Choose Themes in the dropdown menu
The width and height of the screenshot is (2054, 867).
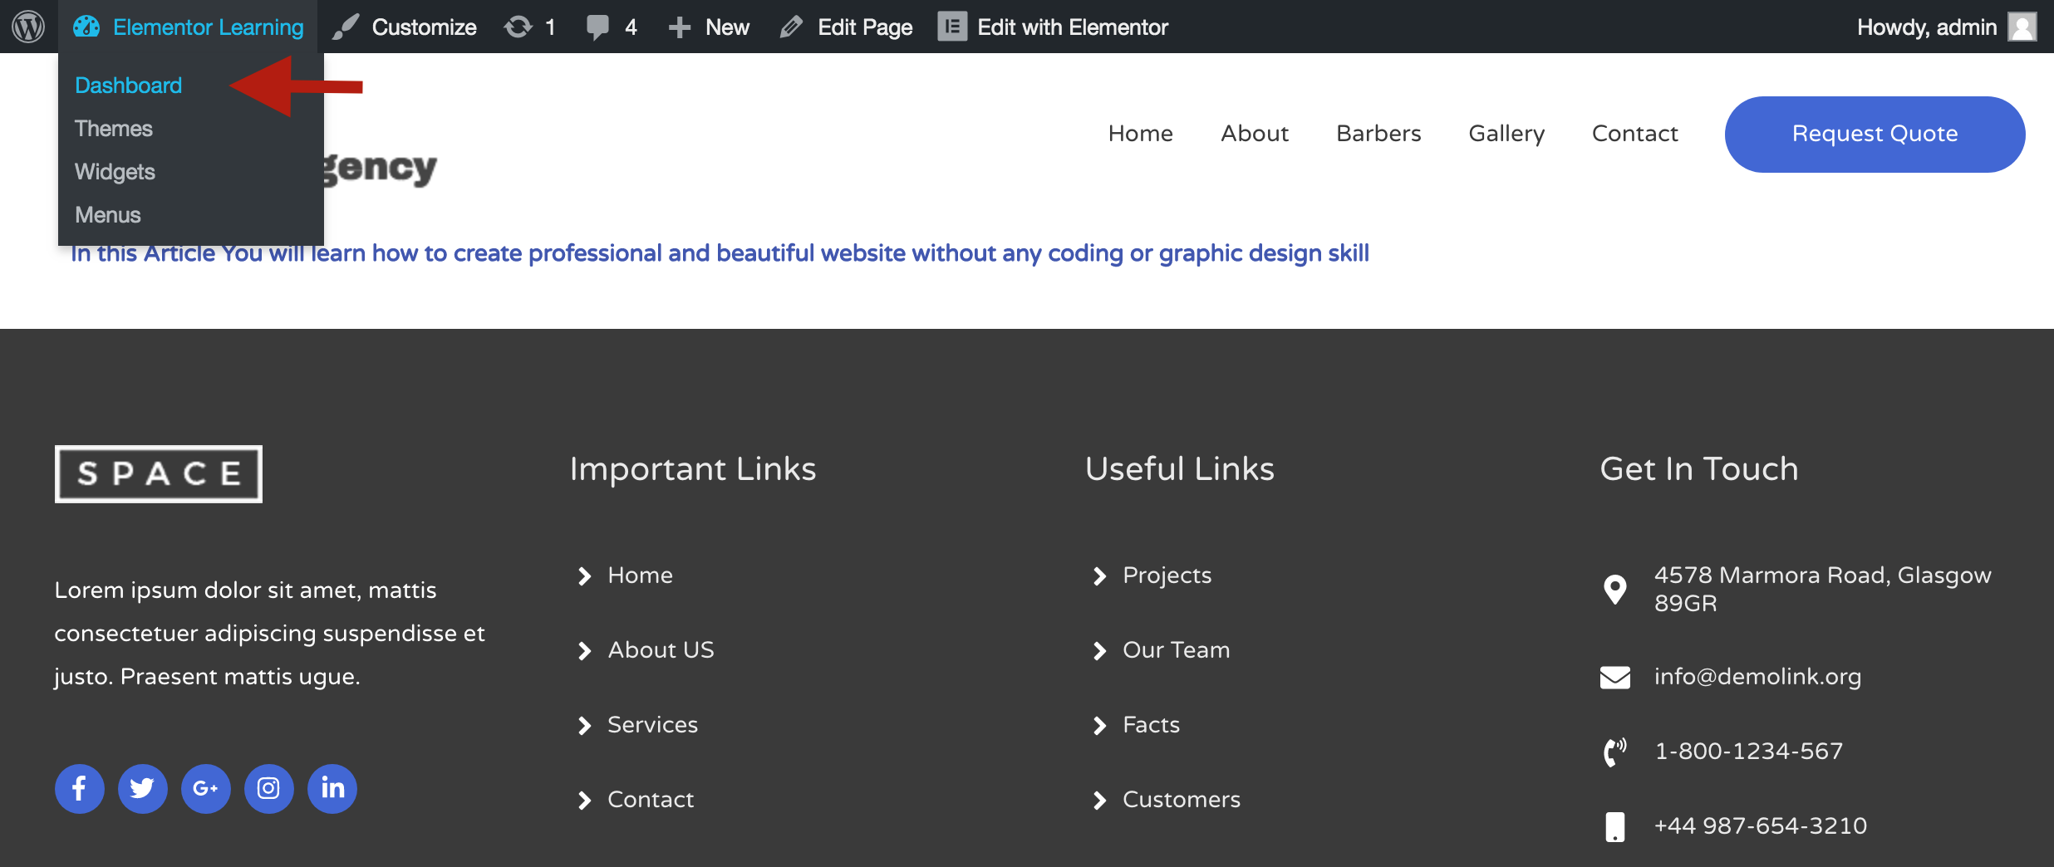pos(114,129)
